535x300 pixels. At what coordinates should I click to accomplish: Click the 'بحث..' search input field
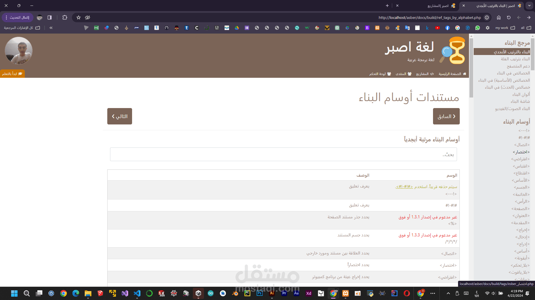283,154
